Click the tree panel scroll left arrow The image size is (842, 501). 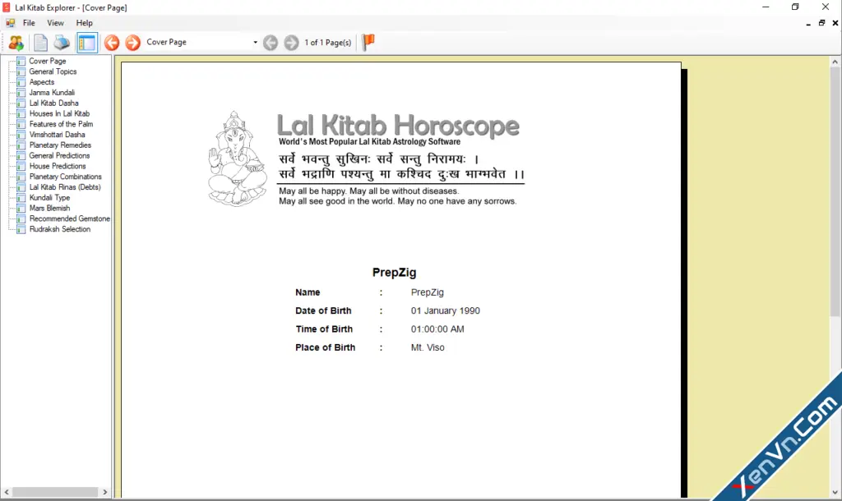pos(7,492)
